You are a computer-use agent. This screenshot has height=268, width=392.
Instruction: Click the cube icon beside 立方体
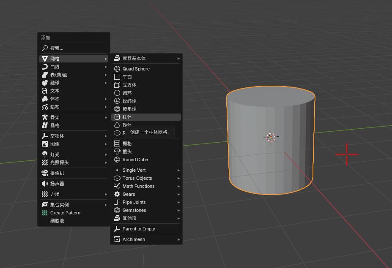tap(117, 85)
